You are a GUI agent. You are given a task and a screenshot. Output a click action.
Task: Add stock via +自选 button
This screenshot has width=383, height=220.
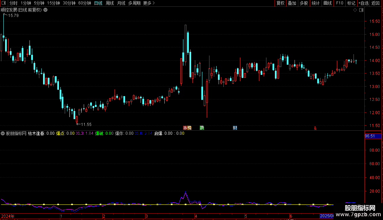point(363,3)
